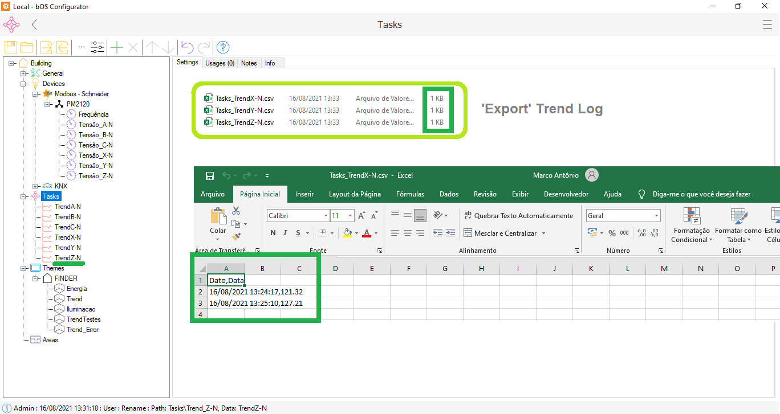This screenshot has width=780, height=414.
Task: Select Tensão_A-N in the device tree
Action: click(x=95, y=125)
